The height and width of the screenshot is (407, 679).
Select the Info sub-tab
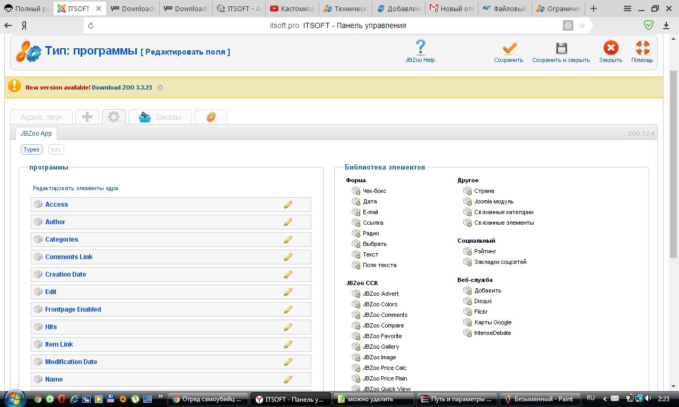coord(56,149)
